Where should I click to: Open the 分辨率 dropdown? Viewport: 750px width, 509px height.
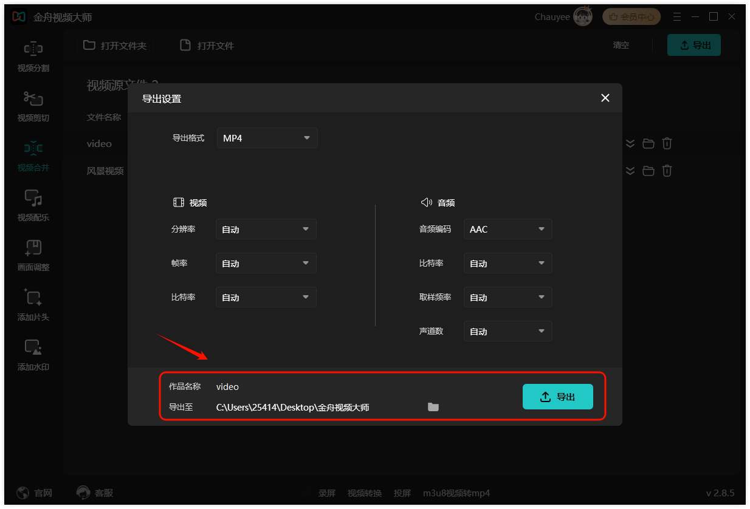266,230
